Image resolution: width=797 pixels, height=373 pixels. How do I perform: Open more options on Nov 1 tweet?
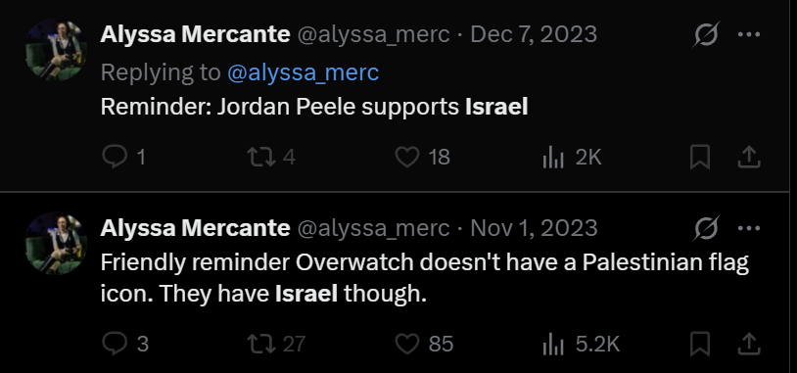pyautogui.click(x=749, y=228)
